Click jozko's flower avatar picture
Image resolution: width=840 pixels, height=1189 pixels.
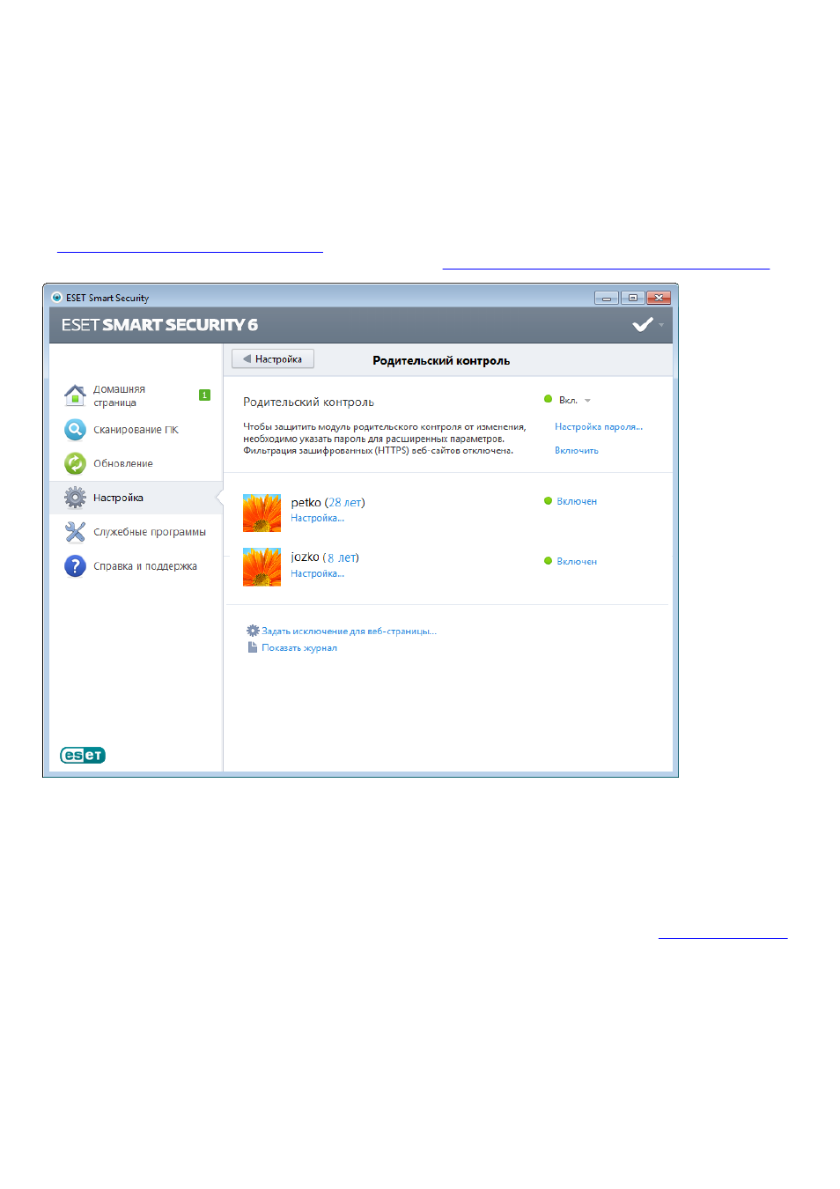pyautogui.click(x=262, y=567)
